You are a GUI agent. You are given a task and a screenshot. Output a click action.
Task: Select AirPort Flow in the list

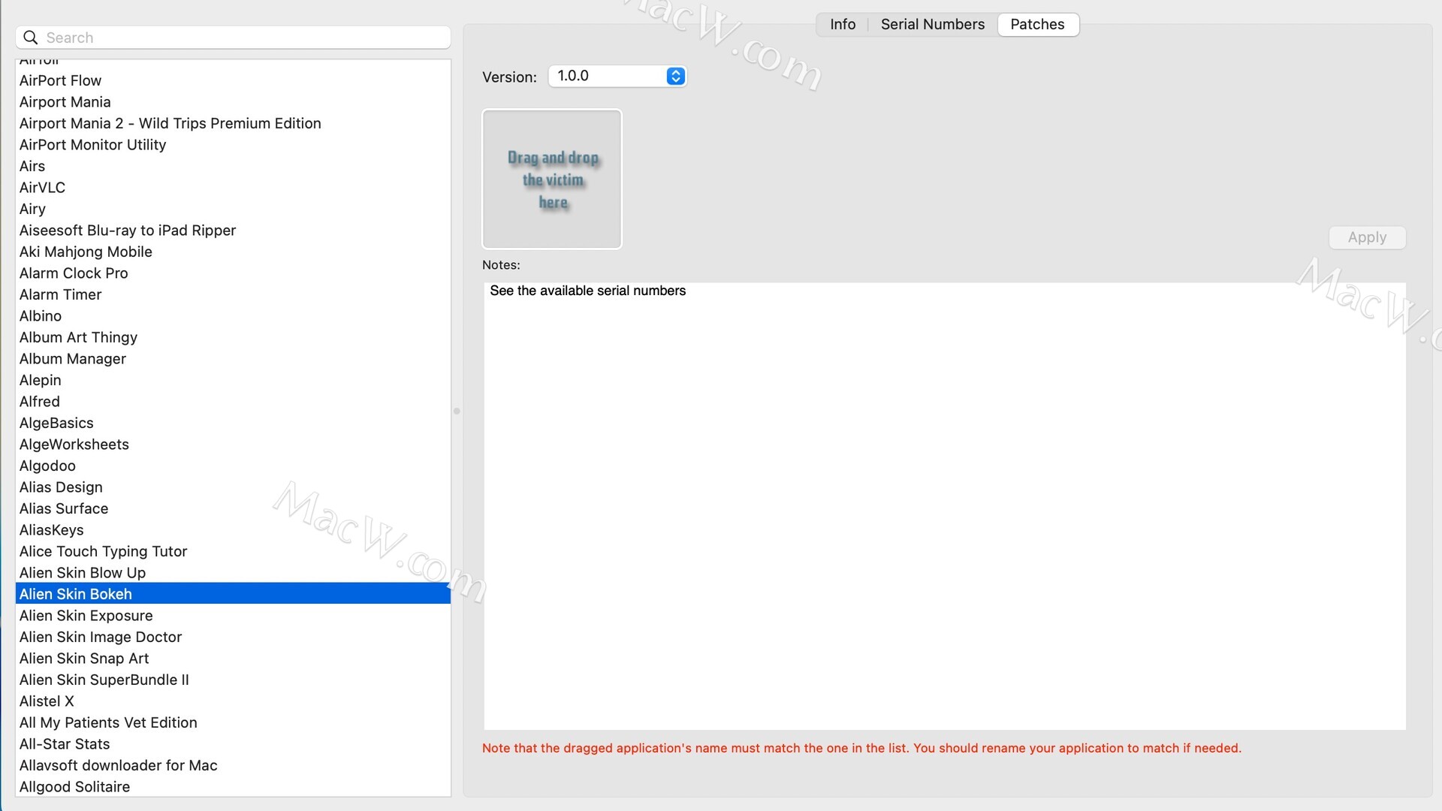tap(233, 80)
